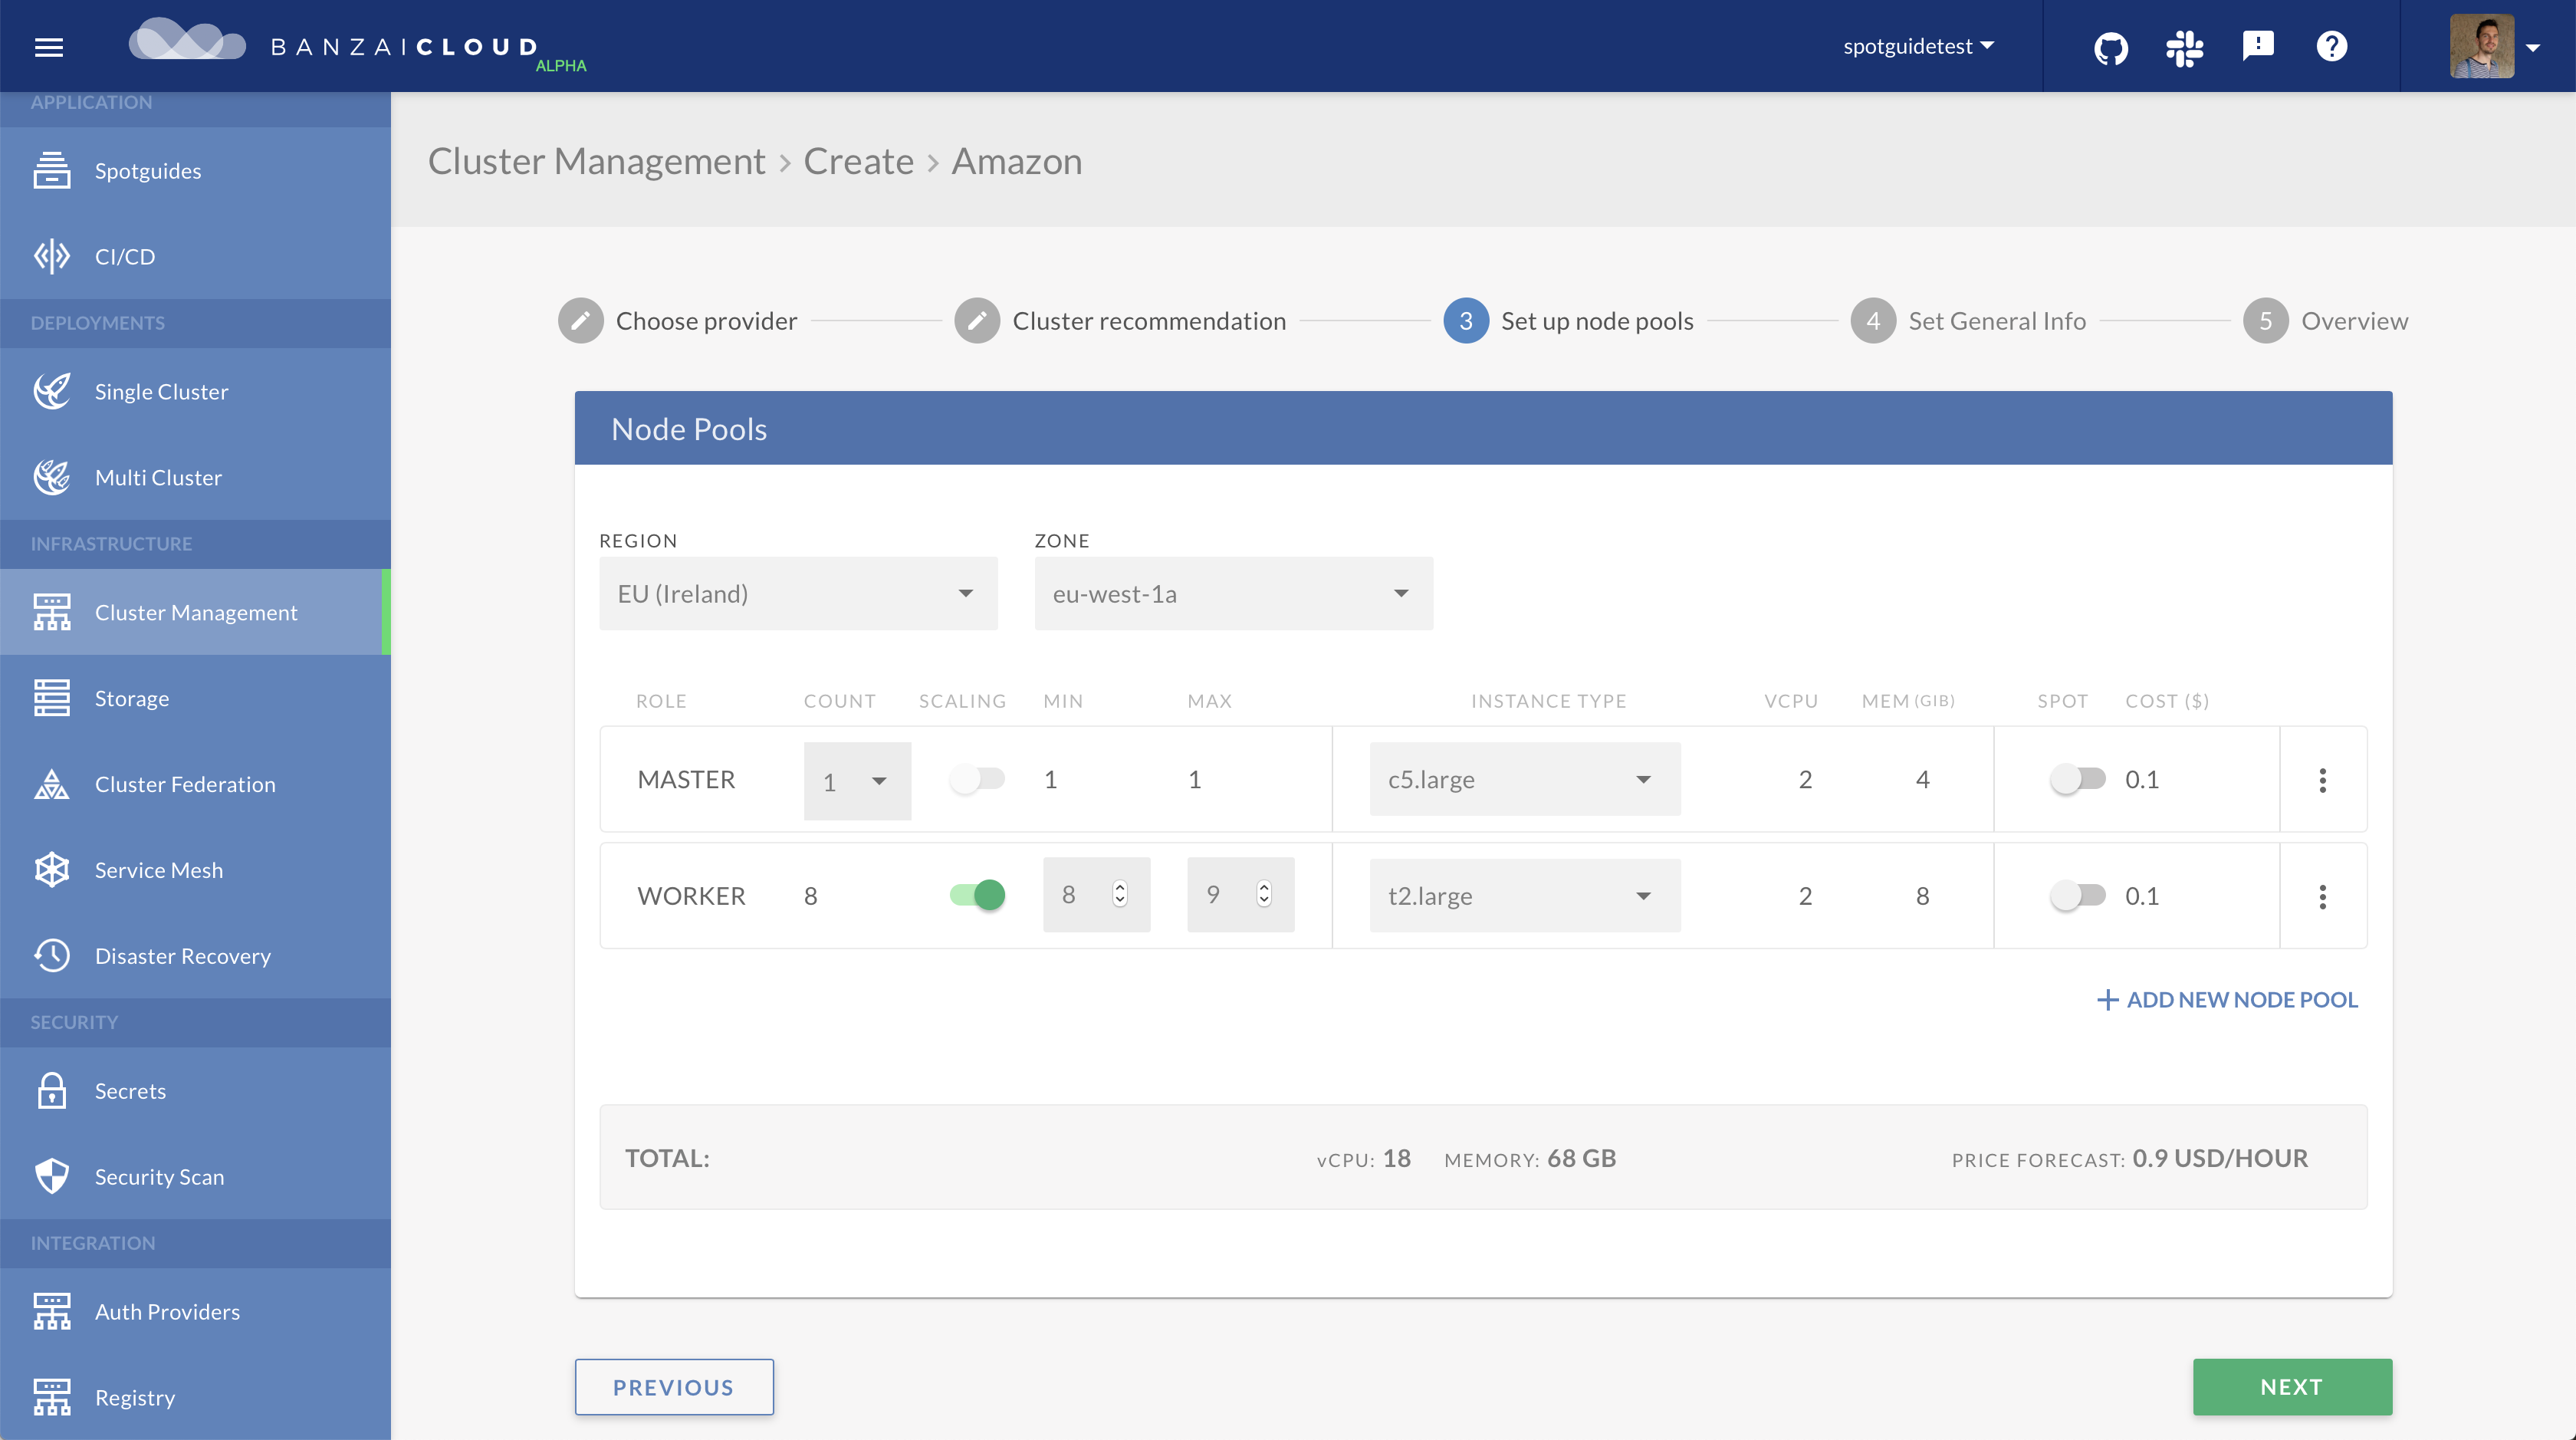
Task: Select step 5 Overview
Action: (2325, 321)
